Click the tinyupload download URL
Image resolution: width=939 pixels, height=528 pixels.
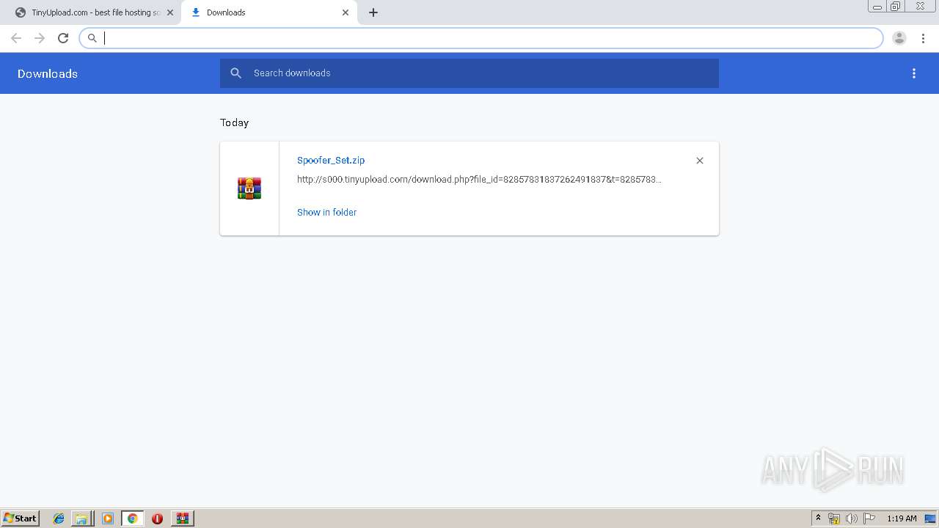(x=479, y=179)
